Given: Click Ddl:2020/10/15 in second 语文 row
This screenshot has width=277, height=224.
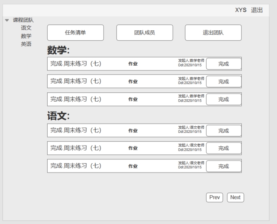Looking at the screenshot, I should tap(190, 150).
